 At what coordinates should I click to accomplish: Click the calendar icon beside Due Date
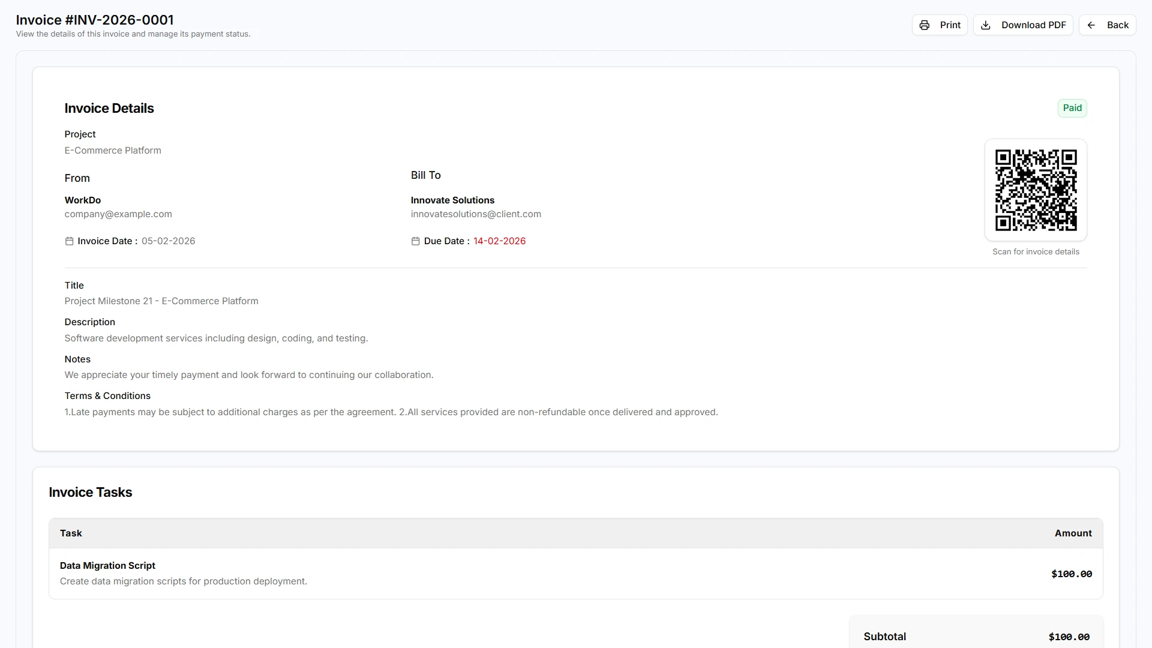pyautogui.click(x=415, y=241)
